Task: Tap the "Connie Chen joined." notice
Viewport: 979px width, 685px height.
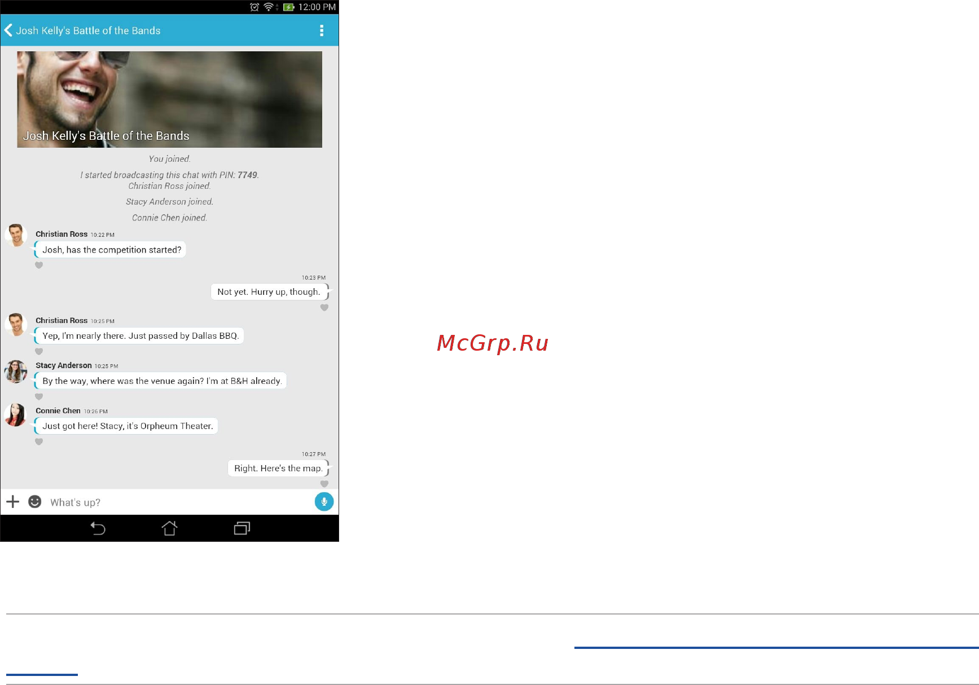Action: (169, 218)
